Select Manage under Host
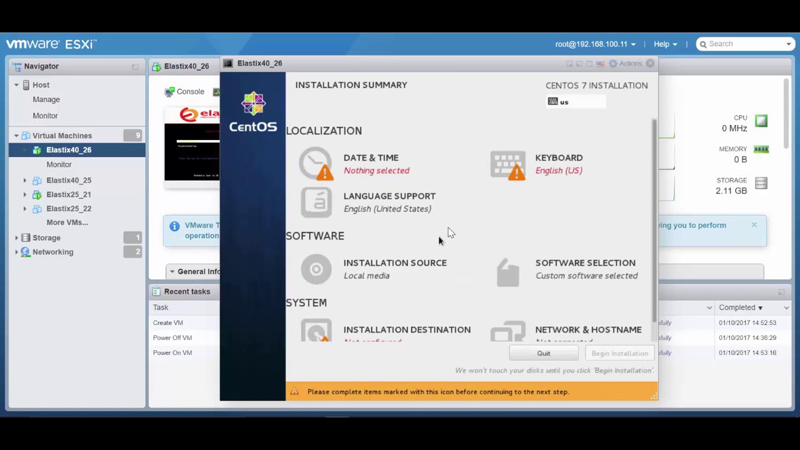800x450 pixels. click(46, 99)
